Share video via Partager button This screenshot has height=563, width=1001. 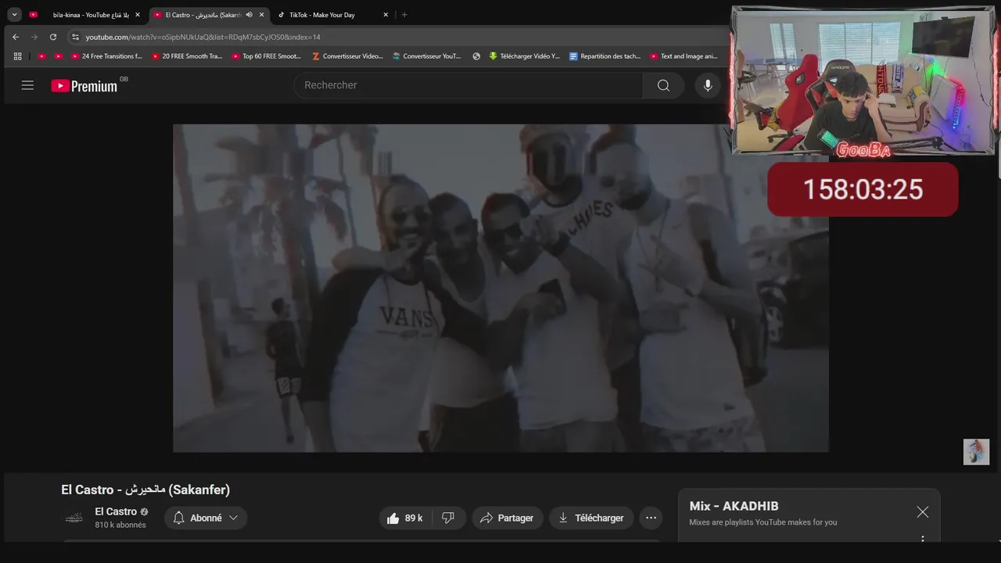point(507,518)
